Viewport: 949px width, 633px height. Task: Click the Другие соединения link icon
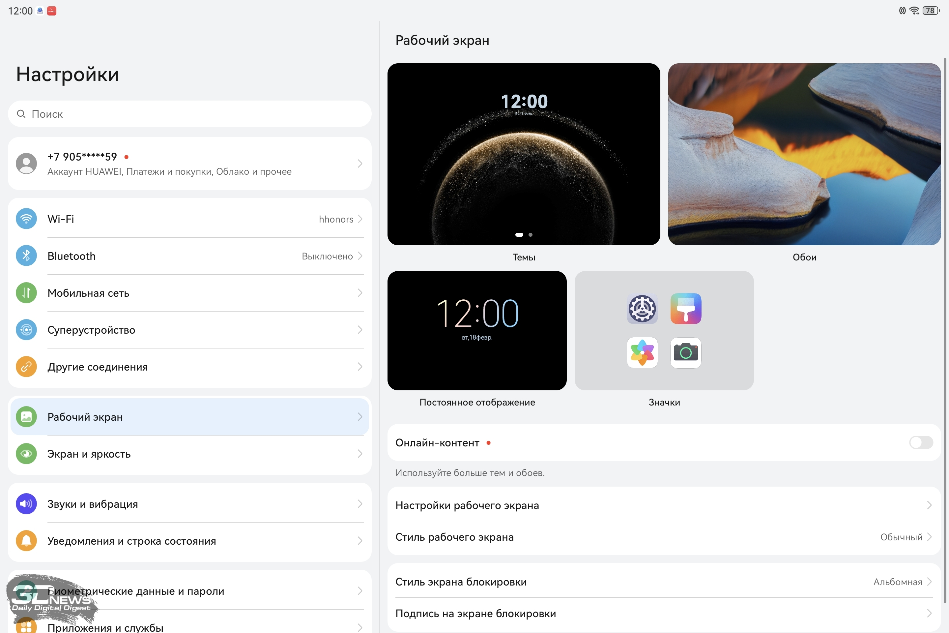pos(26,367)
